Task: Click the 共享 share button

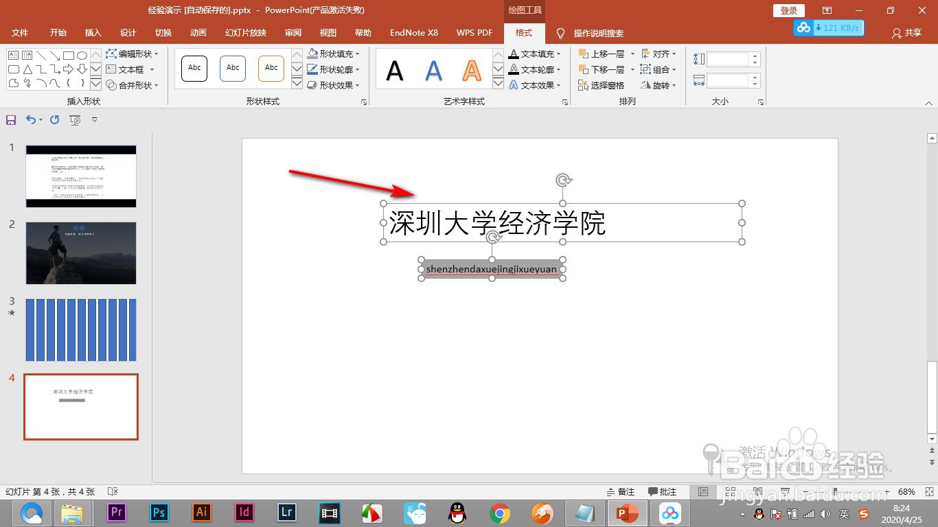Action: click(x=906, y=33)
